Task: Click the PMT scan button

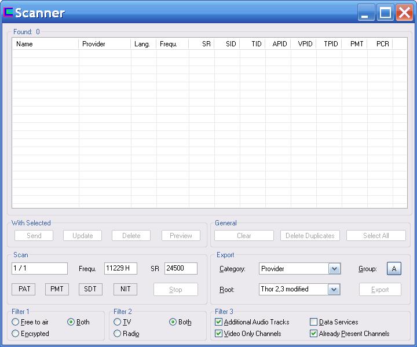Action: click(57, 289)
